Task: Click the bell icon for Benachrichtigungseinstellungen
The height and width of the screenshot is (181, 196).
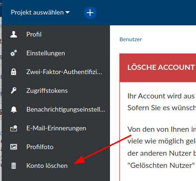Action: pyautogui.click(x=14, y=109)
